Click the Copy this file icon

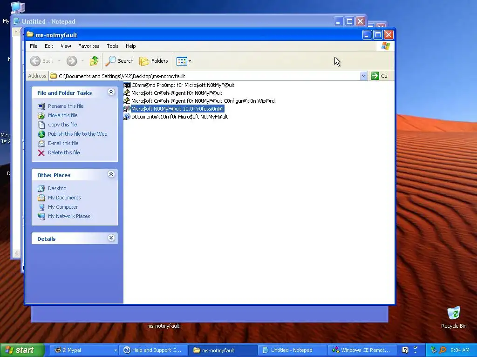(x=41, y=125)
